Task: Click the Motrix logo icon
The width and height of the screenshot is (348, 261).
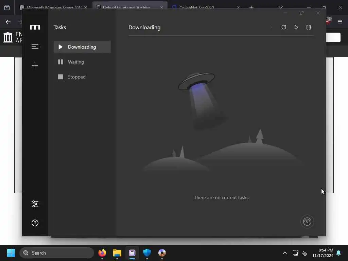Action: 35,27
